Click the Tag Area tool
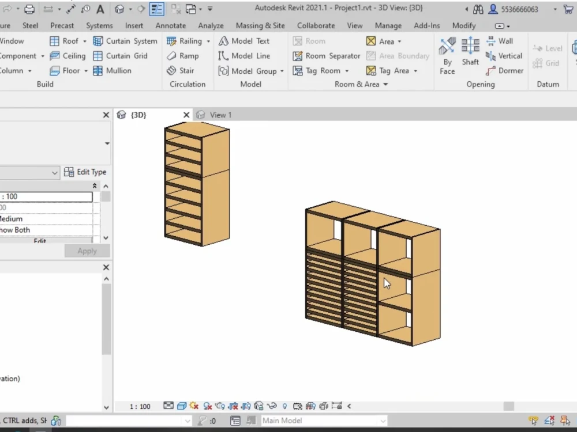This screenshot has height=432, width=577. click(388, 70)
